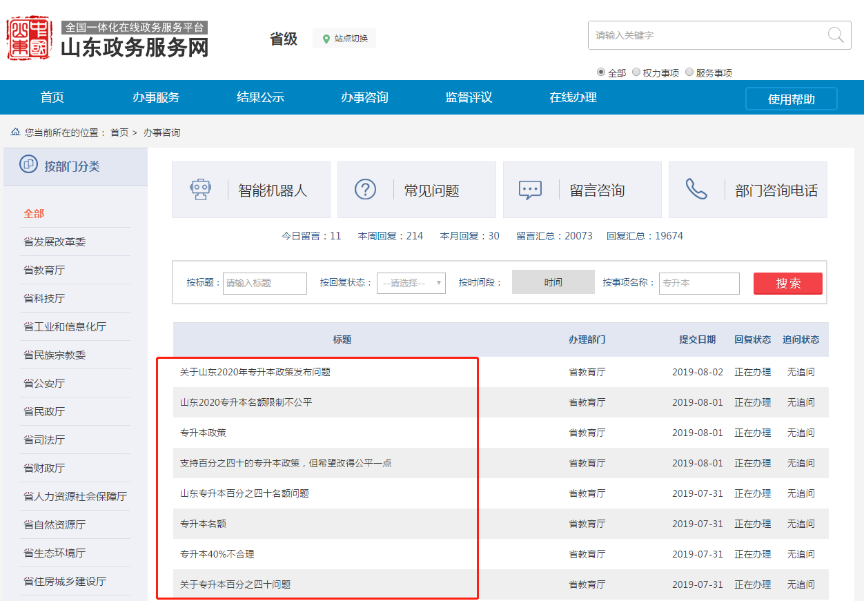Image resolution: width=864 pixels, height=601 pixels.
Task: Click the green location pin icon
Action: pos(326,39)
